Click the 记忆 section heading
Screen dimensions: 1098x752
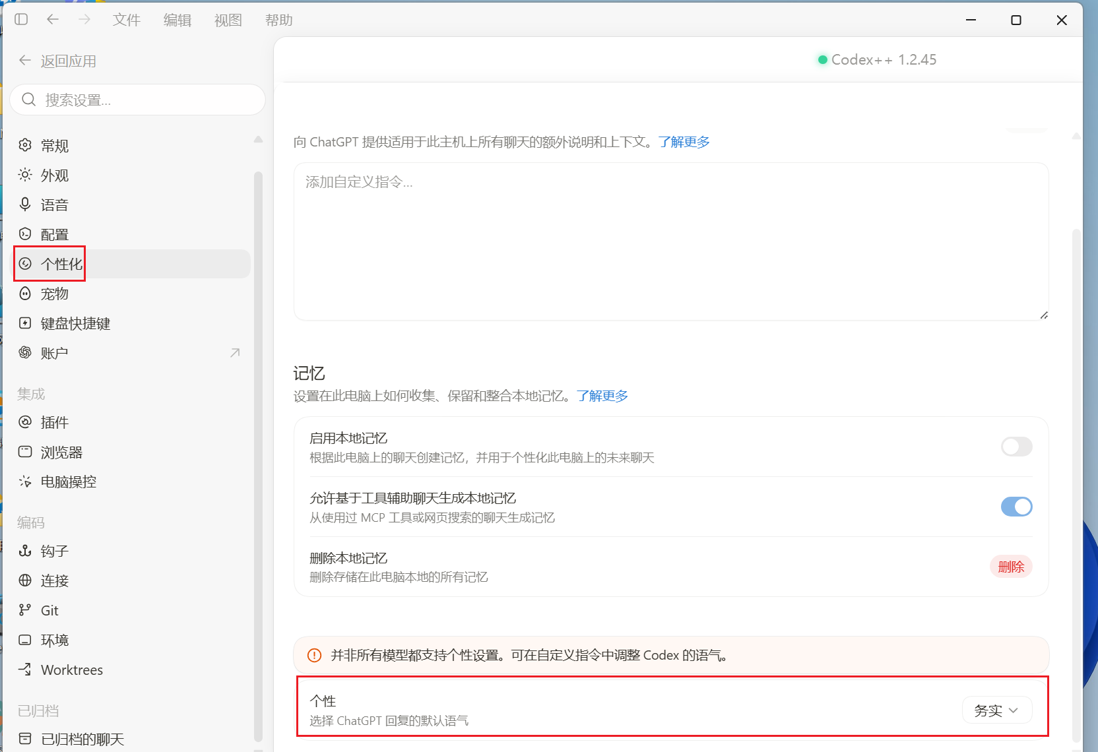[309, 373]
